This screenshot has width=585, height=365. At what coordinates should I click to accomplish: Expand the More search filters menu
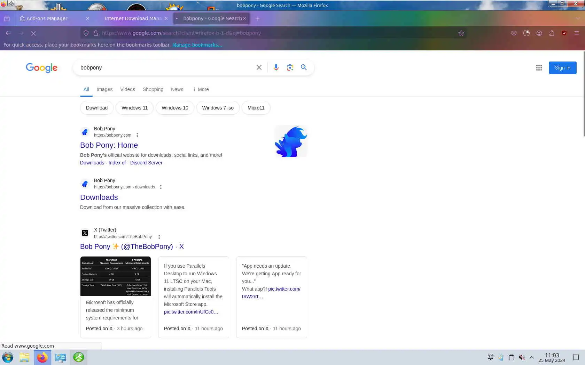coord(201,89)
